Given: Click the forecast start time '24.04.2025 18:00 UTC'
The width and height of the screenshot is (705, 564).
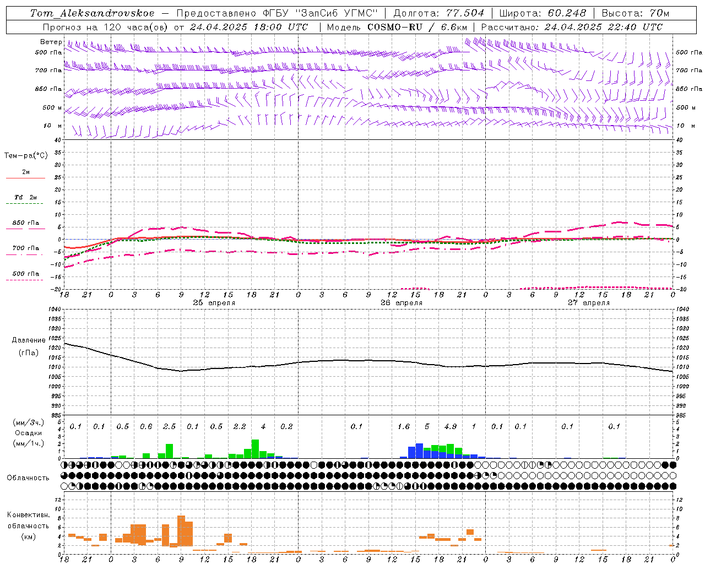Looking at the screenshot, I should coord(249,27).
